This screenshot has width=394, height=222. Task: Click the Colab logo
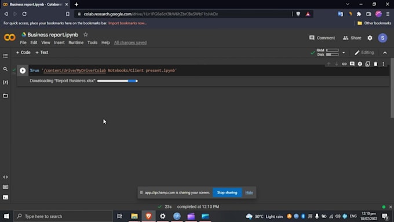pyautogui.click(x=9, y=38)
